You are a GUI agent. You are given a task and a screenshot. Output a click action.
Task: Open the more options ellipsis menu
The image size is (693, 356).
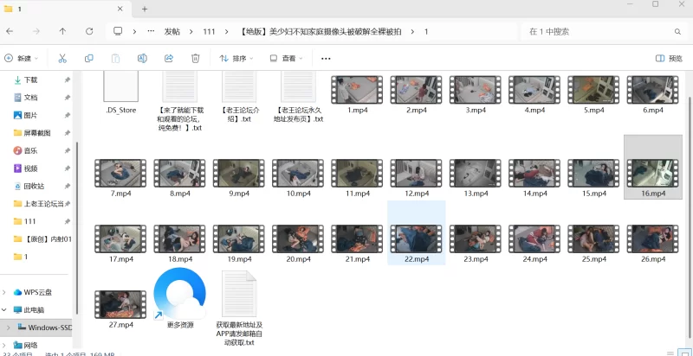point(326,59)
